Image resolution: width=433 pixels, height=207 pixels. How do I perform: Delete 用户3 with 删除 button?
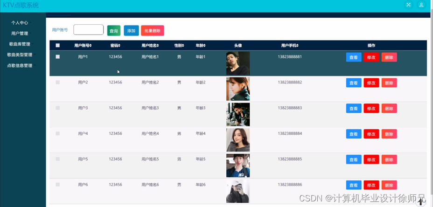click(x=389, y=109)
